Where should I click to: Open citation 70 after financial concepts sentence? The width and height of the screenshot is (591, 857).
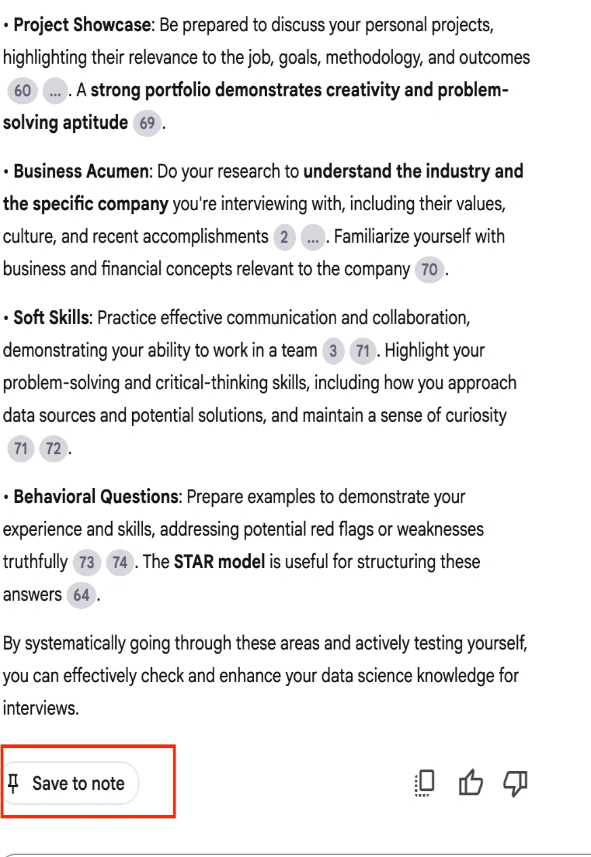(x=430, y=269)
